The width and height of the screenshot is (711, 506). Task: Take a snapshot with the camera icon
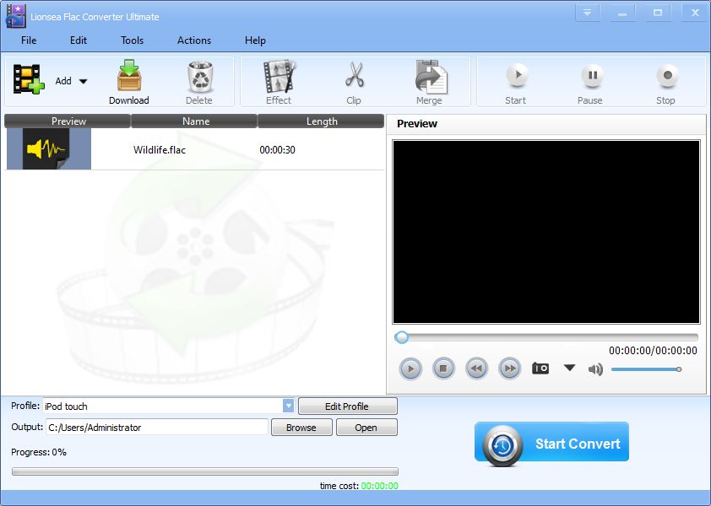click(x=540, y=369)
